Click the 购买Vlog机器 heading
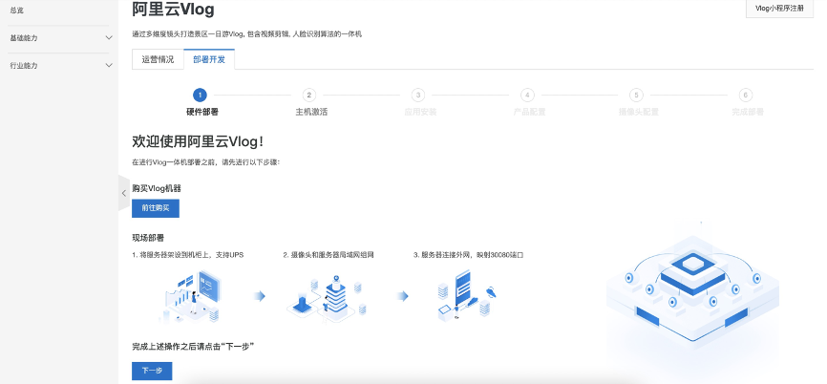 pyautogui.click(x=157, y=188)
